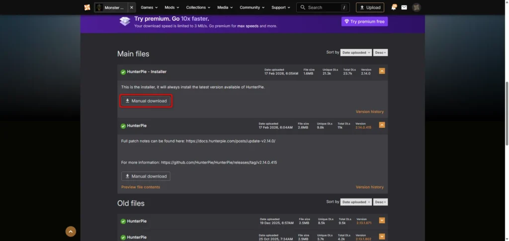This screenshot has width=509, height=241.
Task: Open Preview file contents link
Action: pyautogui.click(x=141, y=187)
